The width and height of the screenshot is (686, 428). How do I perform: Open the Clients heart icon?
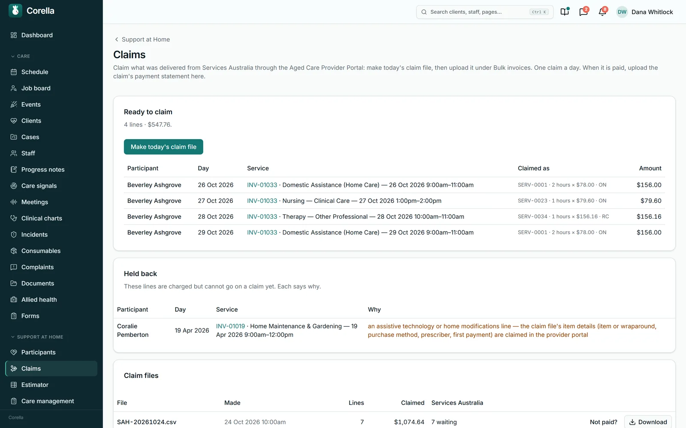tap(14, 121)
